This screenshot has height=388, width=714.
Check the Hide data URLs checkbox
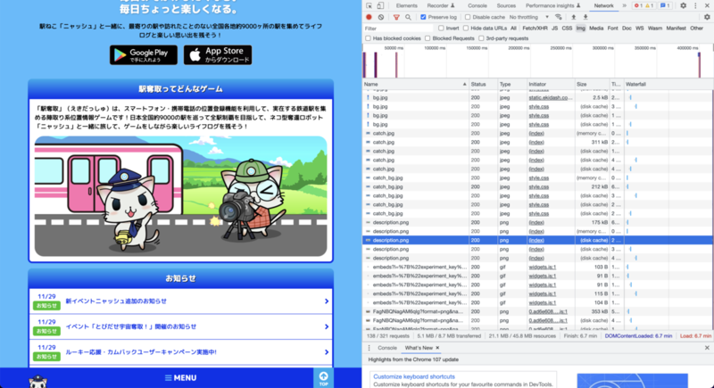(466, 29)
